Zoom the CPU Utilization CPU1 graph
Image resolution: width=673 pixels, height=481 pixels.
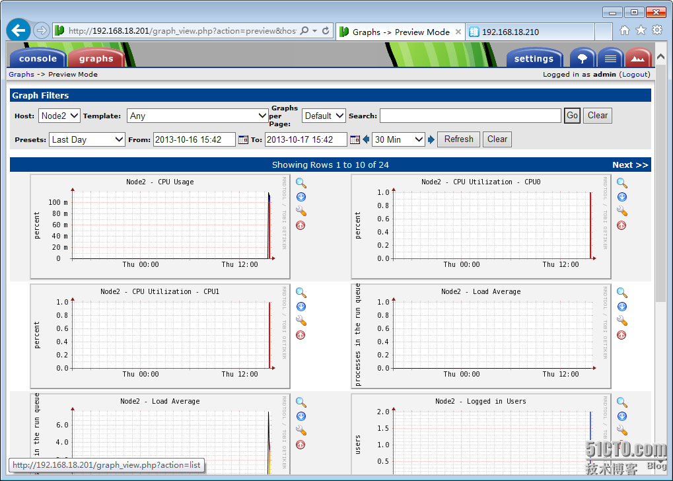coord(301,293)
